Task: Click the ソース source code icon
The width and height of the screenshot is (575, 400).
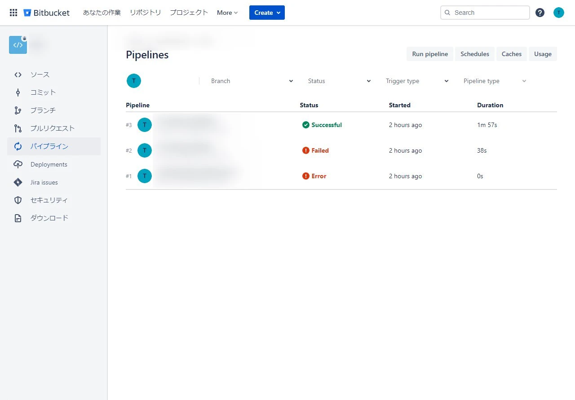Action: point(18,75)
